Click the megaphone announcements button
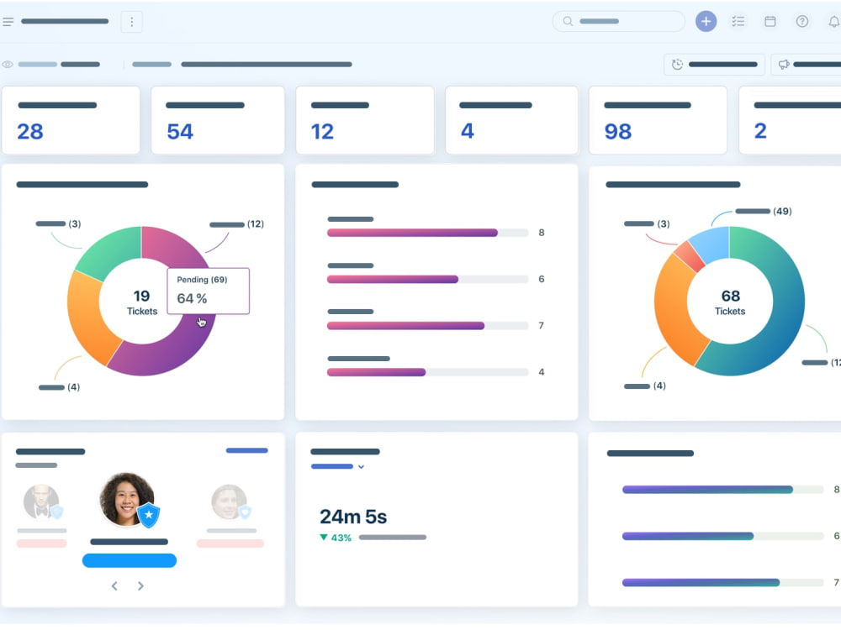Viewport: 841px width, 630px height. pyautogui.click(x=806, y=65)
